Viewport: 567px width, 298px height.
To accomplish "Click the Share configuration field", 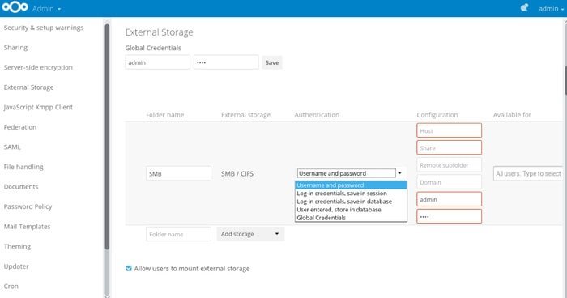I will click(449, 147).
